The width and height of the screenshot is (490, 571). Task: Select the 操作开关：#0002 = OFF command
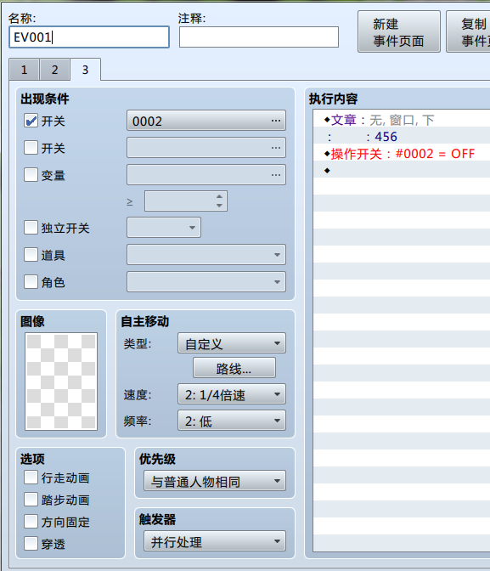402,153
